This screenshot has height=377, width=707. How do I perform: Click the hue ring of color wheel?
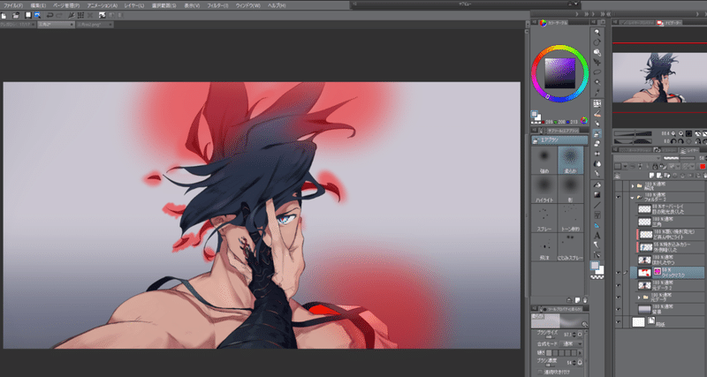click(x=559, y=48)
